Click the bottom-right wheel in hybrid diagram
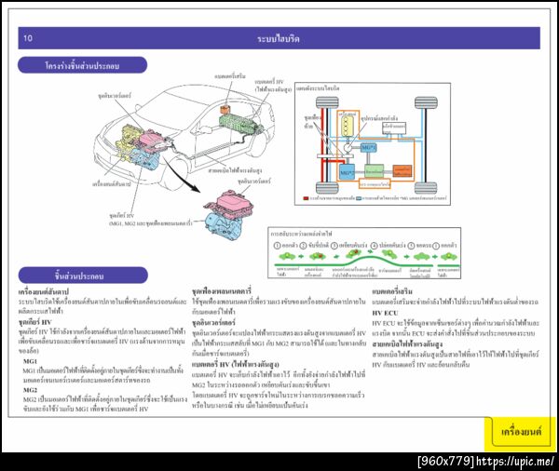 pyautogui.click(x=426, y=188)
